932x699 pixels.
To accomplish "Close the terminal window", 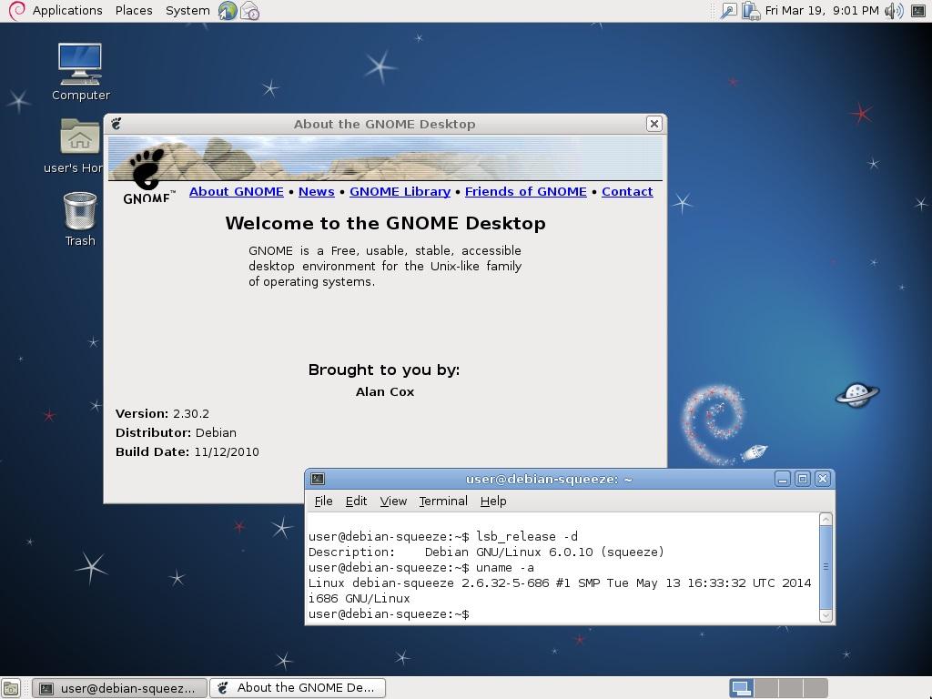I will click(823, 479).
